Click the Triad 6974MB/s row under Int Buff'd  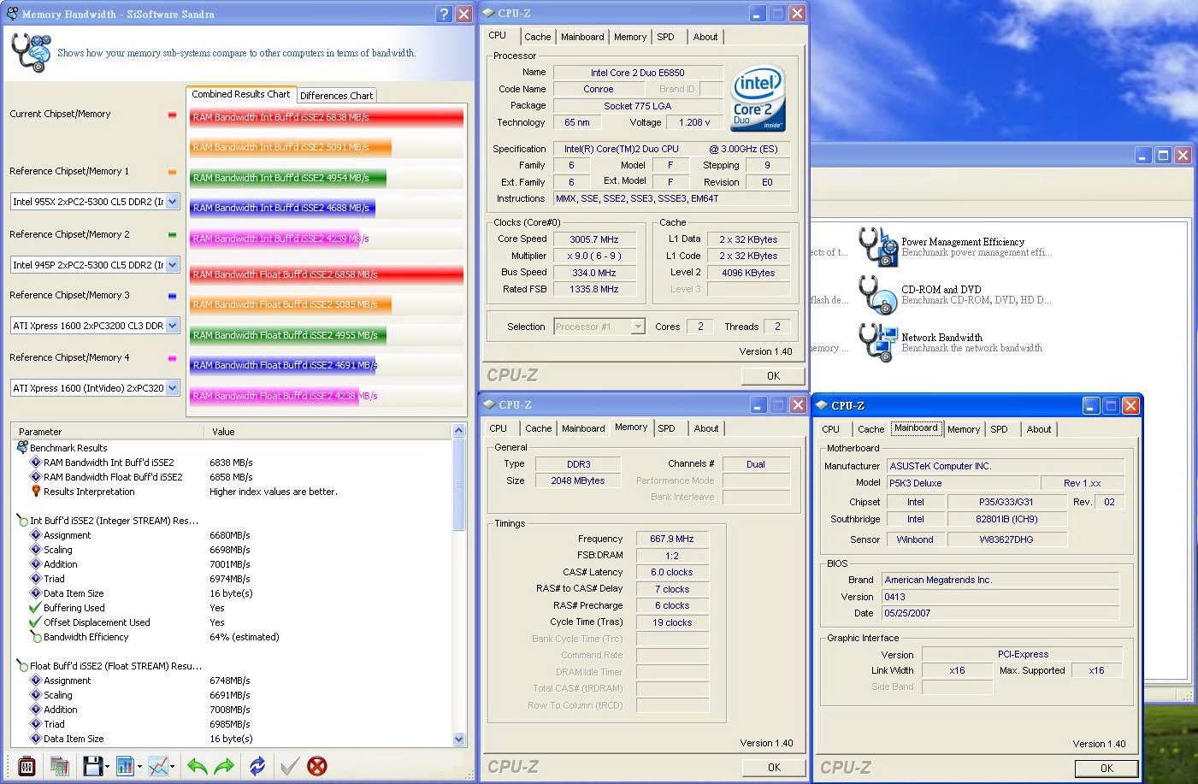[231, 579]
